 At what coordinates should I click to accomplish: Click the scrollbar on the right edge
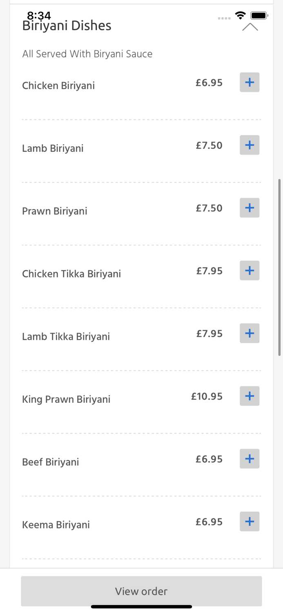pyautogui.click(x=280, y=266)
